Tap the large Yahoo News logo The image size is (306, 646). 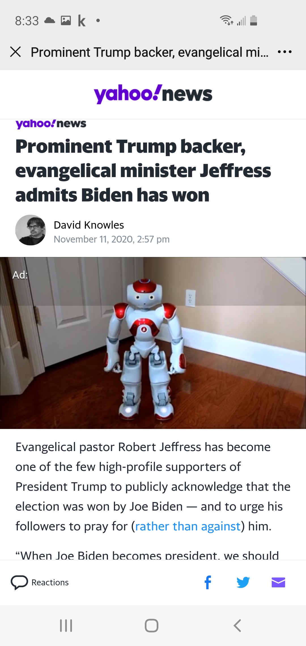(x=153, y=94)
